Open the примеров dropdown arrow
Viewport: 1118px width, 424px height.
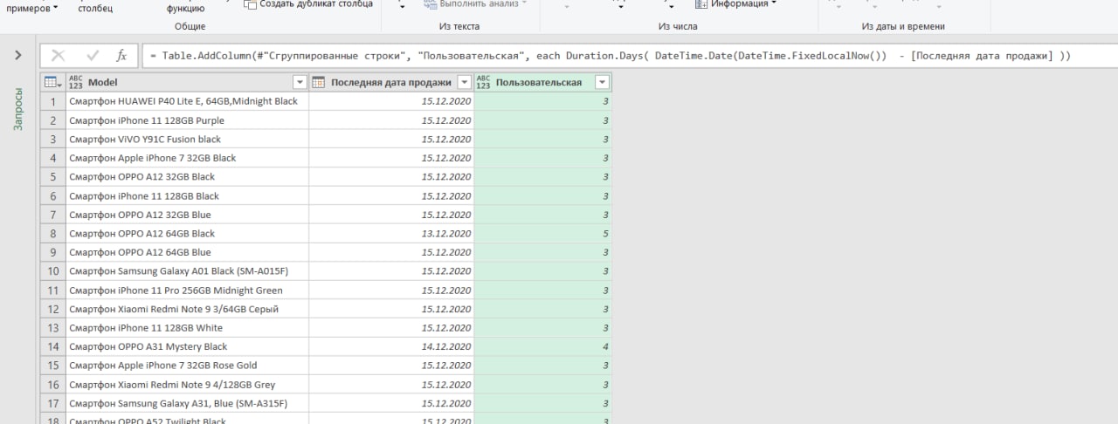tap(57, 8)
